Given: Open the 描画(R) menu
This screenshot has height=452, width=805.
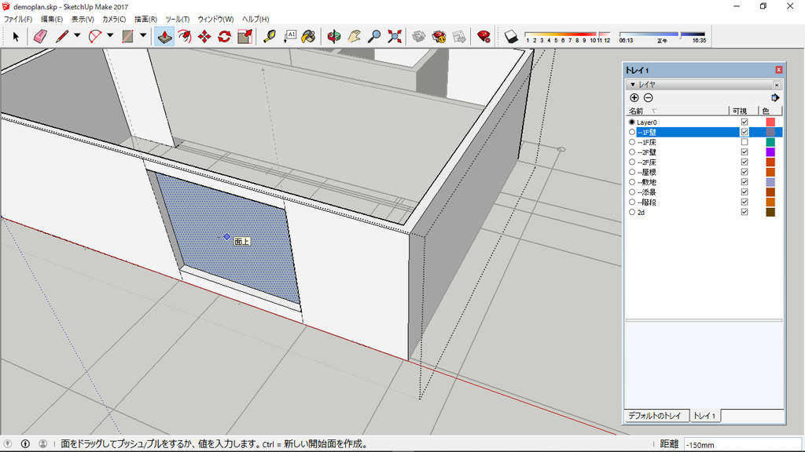Looking at the screenshot, I should tap(145, 19).
